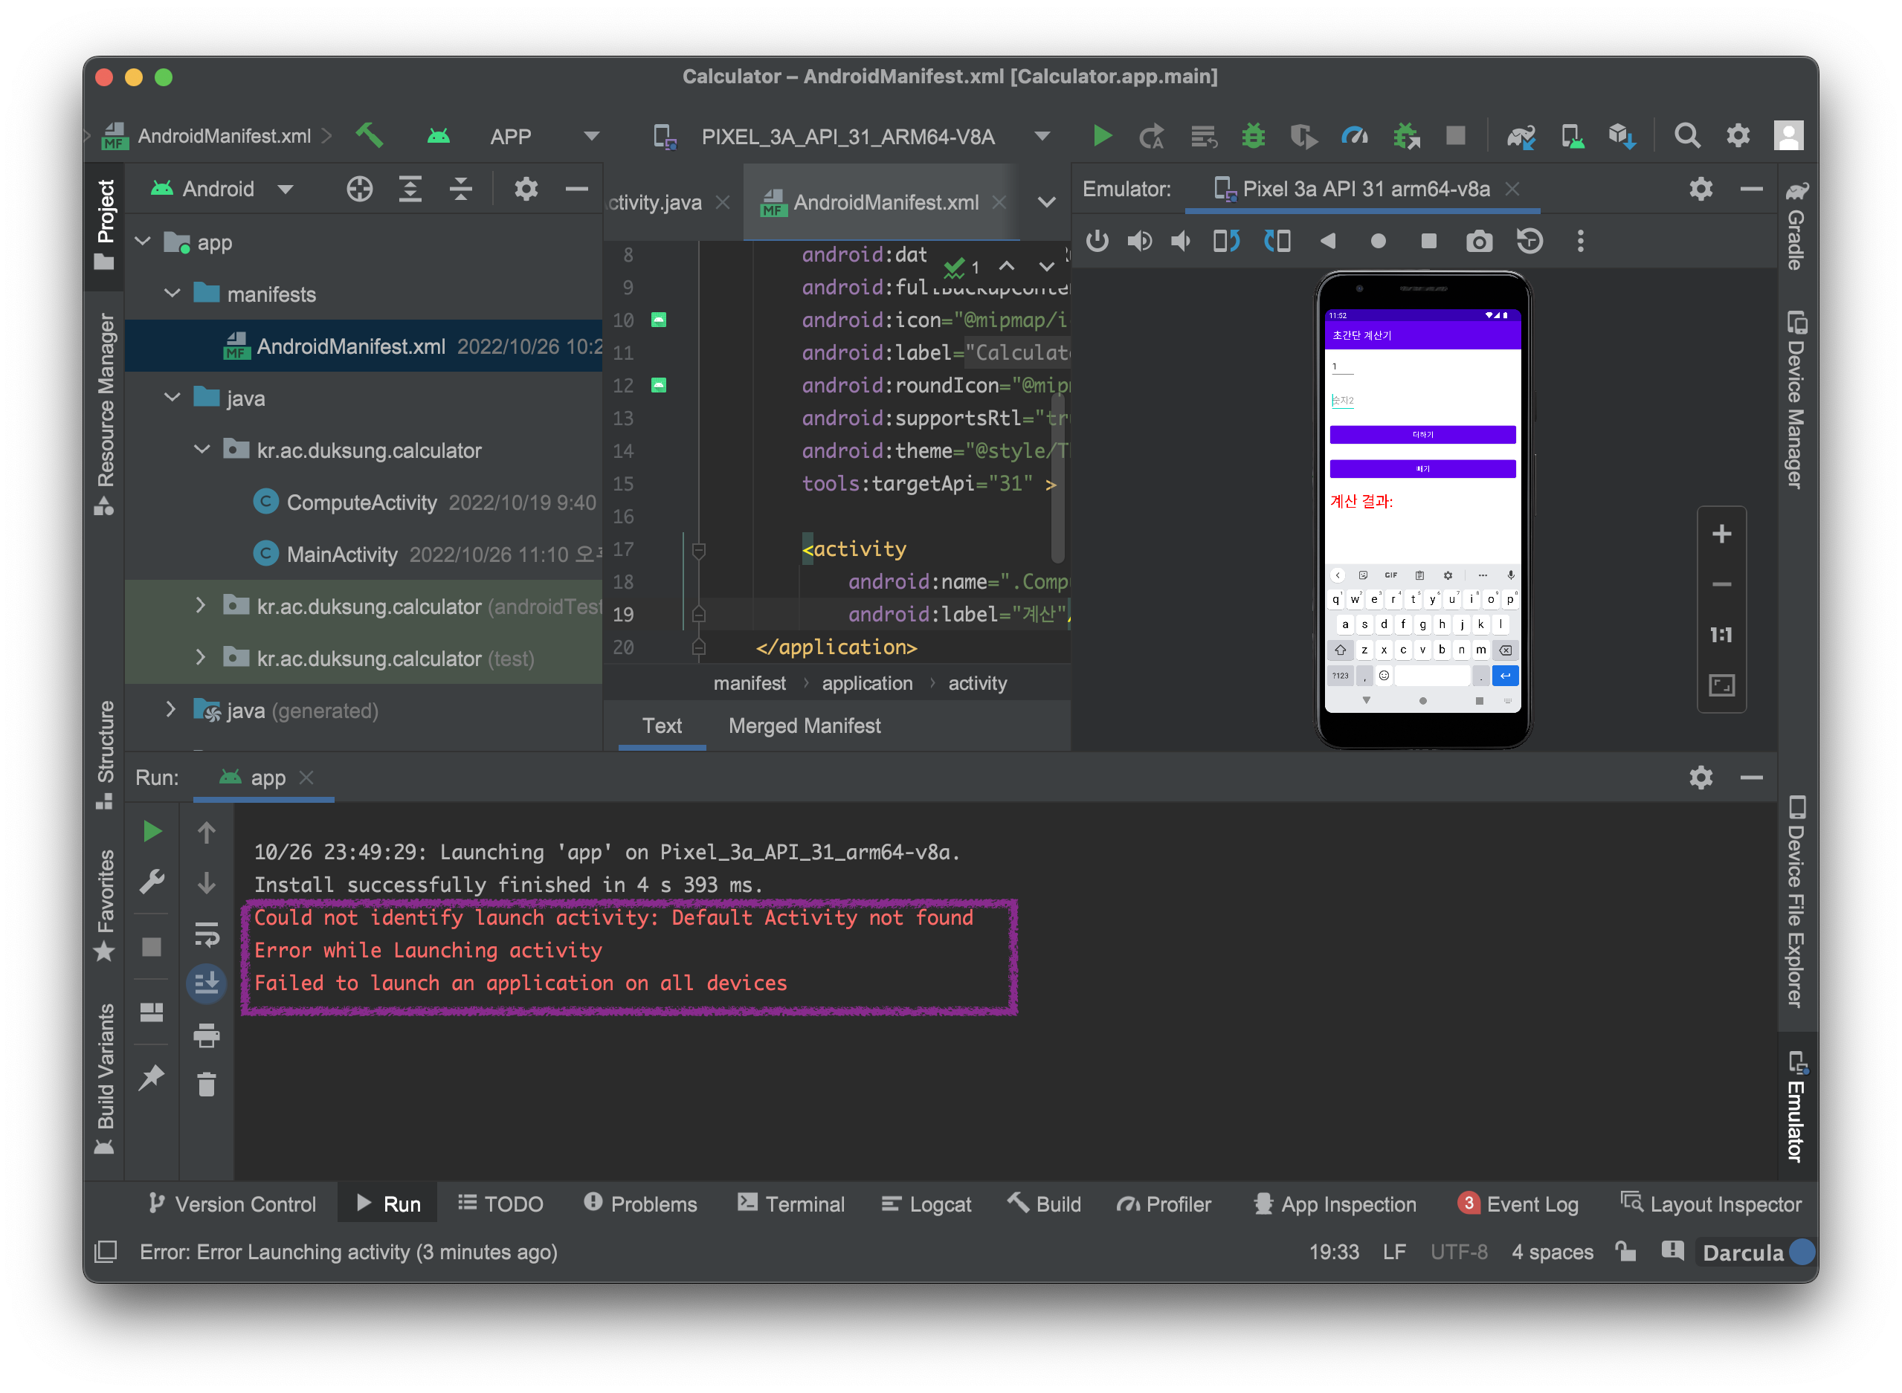Click the Make Project hammer icon

[x=370, y=136]
